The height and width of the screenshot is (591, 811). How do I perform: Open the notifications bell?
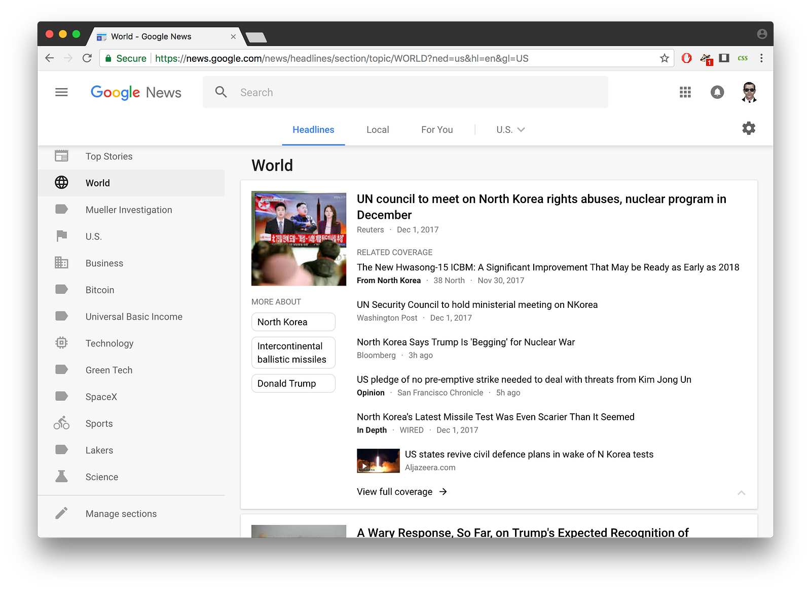[717, 92]
